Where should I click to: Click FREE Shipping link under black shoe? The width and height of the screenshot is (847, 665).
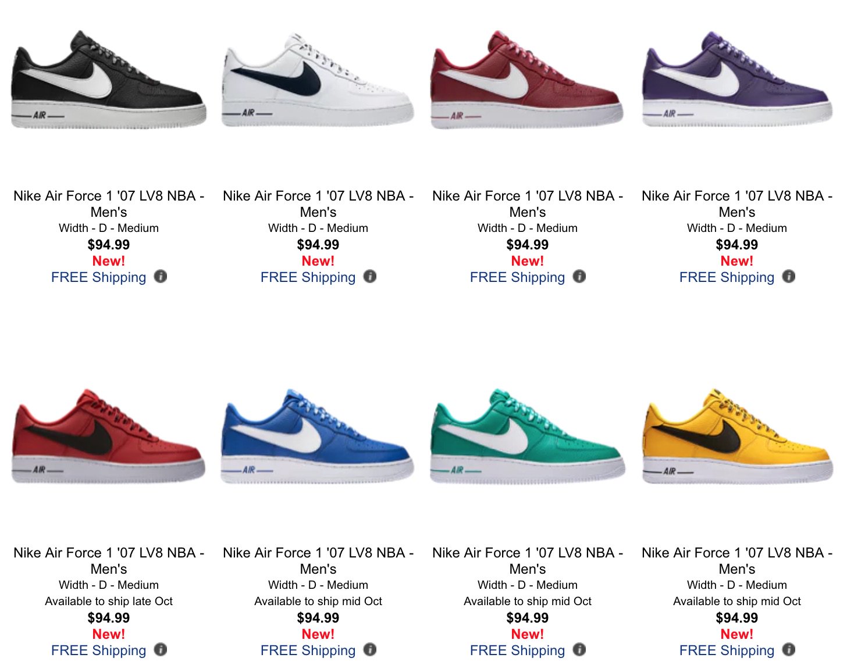(x=98, y=277)
